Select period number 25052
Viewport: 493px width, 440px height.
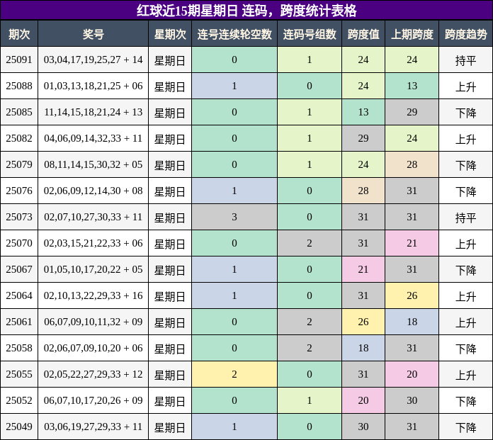19,400
